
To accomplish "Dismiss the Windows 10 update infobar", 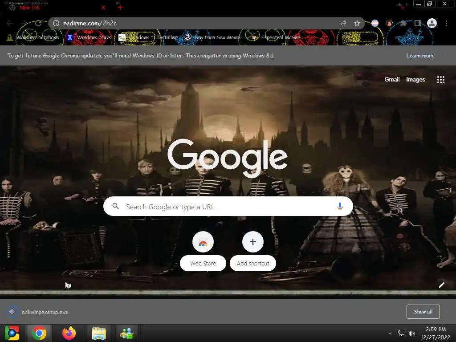I will click(x=445, y=56).
